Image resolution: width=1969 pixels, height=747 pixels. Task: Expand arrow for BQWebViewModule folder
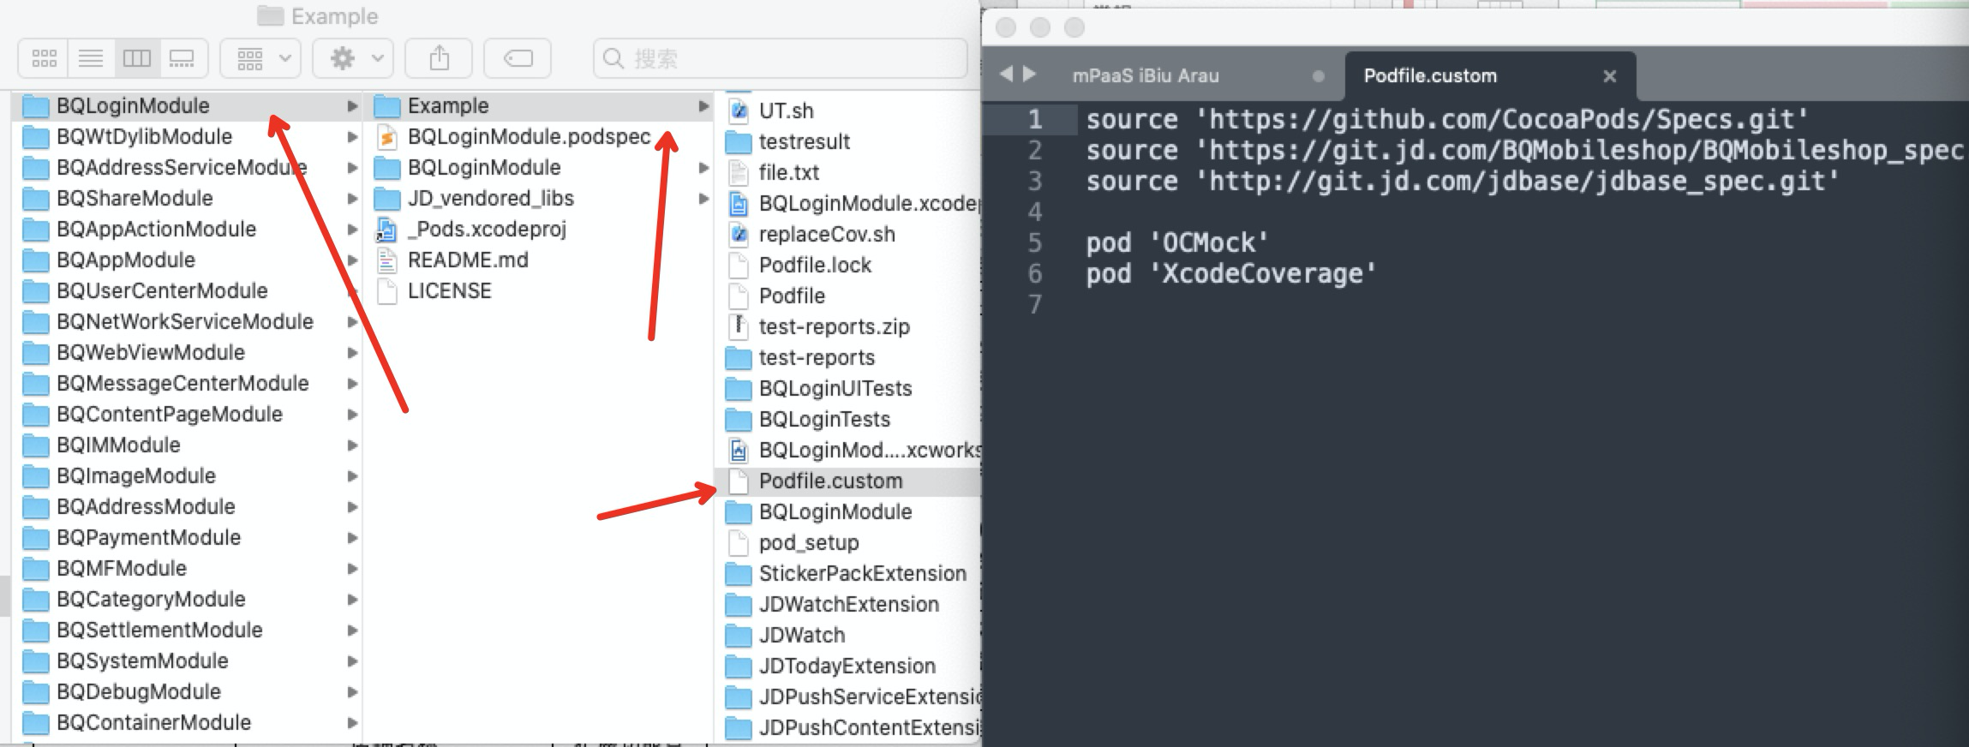pyautogui.click(x=351, y=353)
